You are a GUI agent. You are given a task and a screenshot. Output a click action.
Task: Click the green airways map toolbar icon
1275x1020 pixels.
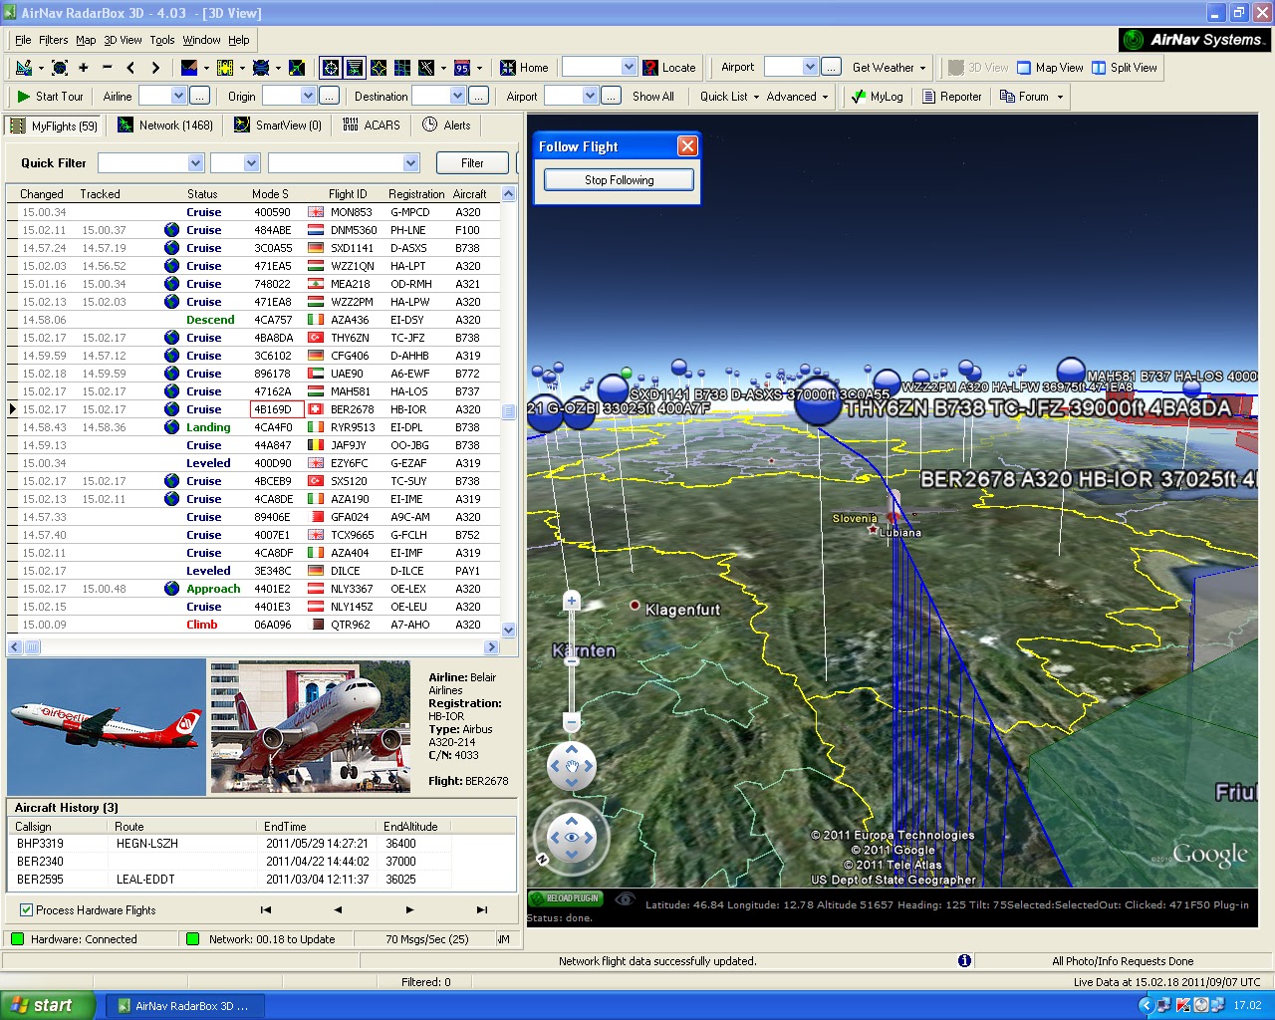[297, 68]
